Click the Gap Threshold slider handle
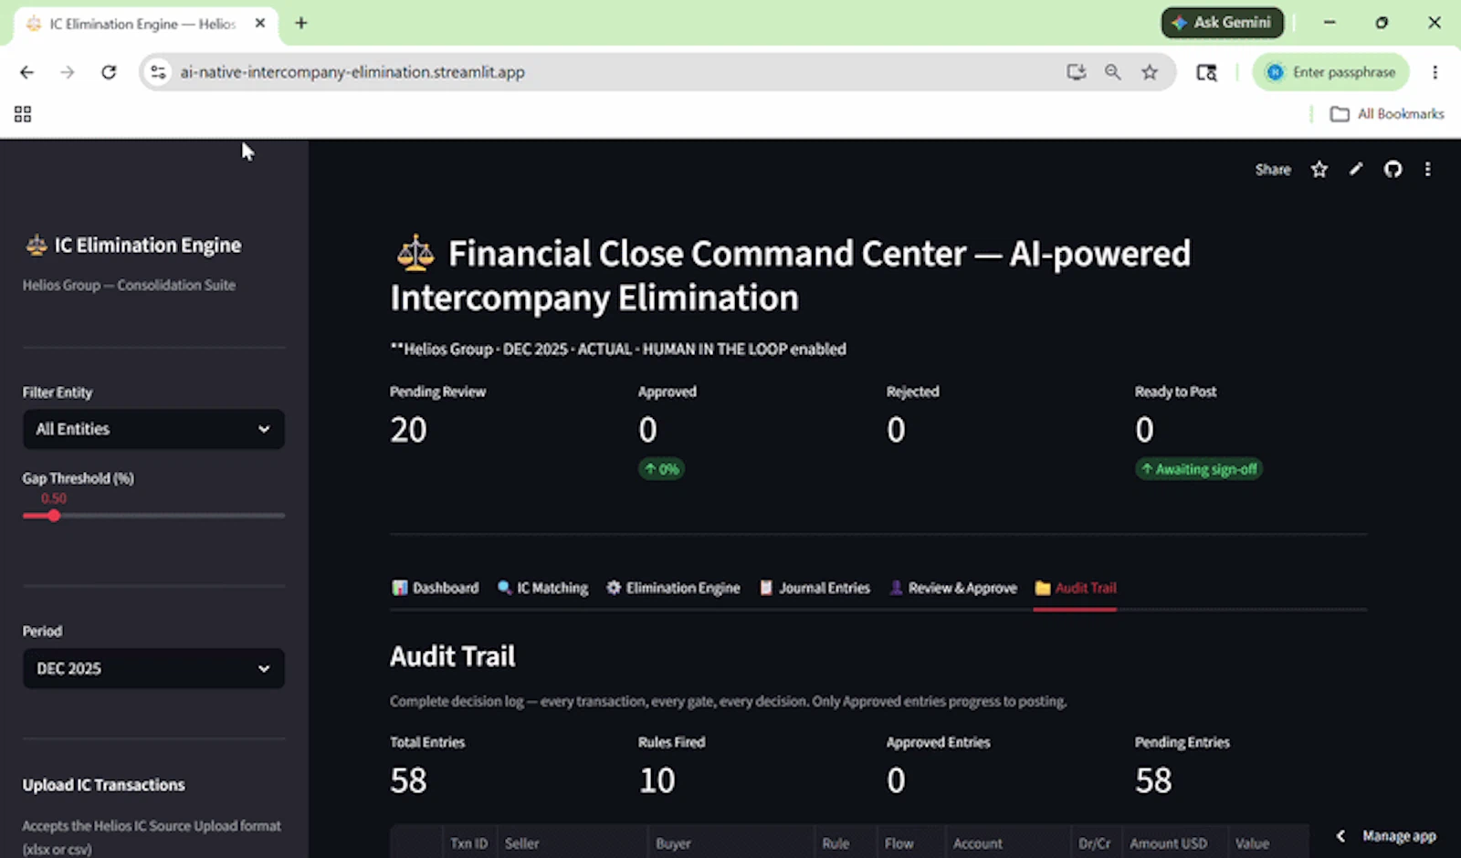The width and height of the screenshot is (1461, 858). tap(54, 516)
